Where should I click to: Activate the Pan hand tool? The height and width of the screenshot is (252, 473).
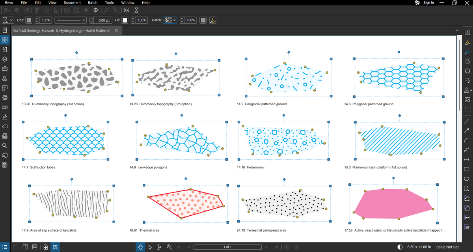[140, 247]
